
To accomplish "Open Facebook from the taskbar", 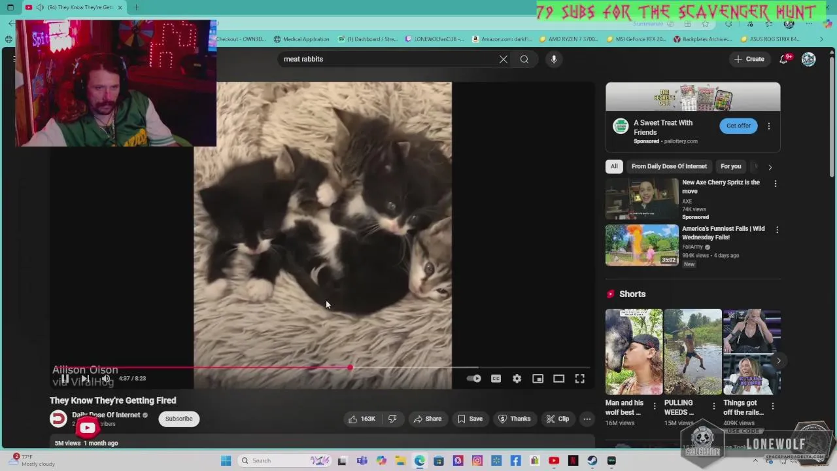I will coord(515,461).
